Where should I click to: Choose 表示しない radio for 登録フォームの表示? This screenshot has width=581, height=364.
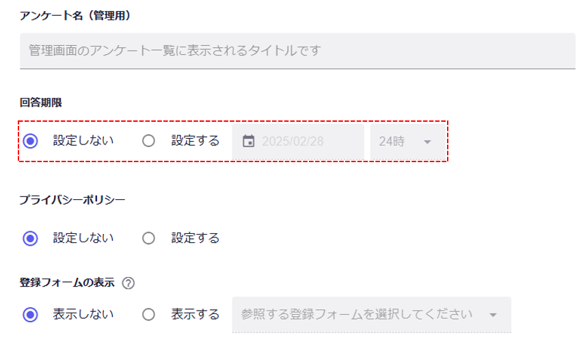click(x=30, y=315)
